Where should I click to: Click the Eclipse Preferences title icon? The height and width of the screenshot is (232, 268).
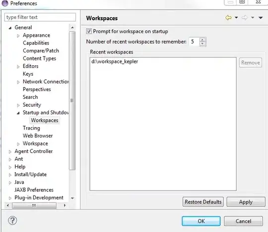tap(5, 3)
